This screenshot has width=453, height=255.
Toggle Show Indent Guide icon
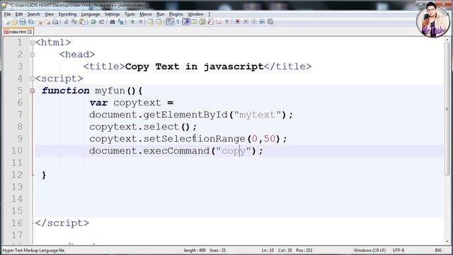coord(186,22)
